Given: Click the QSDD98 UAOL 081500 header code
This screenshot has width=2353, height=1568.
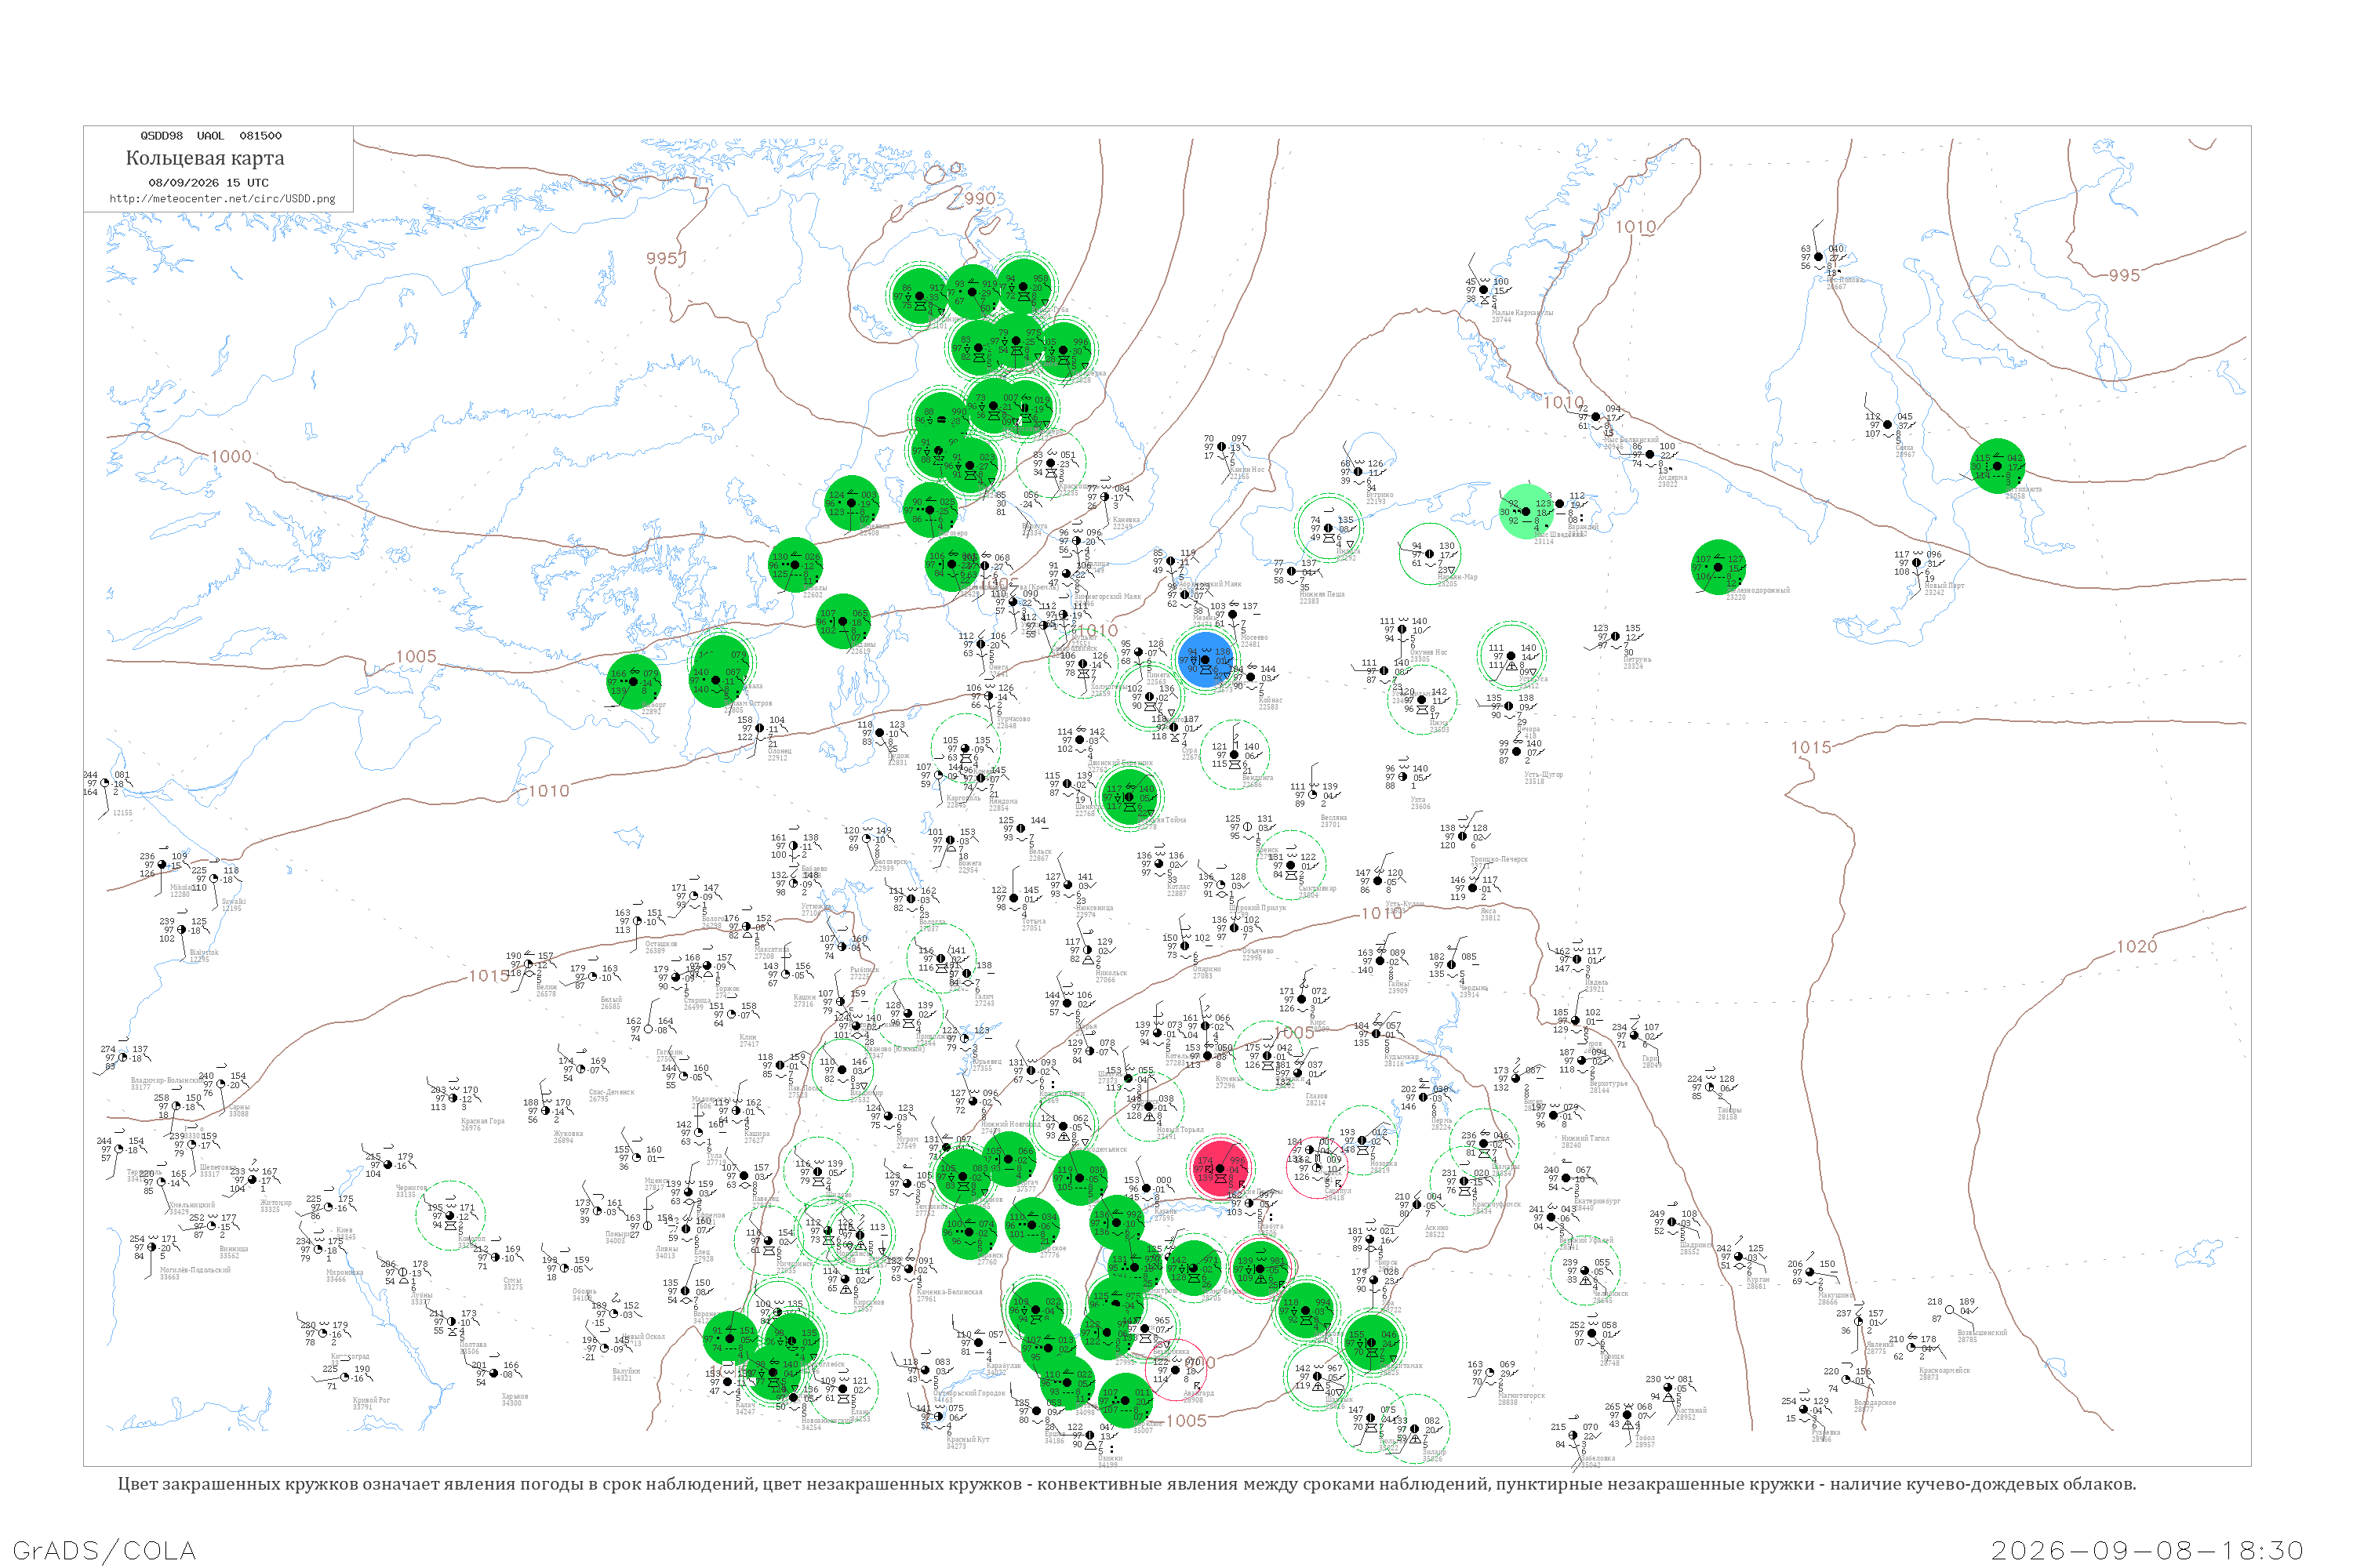Looking at the screenshot, I should [210, 135].
